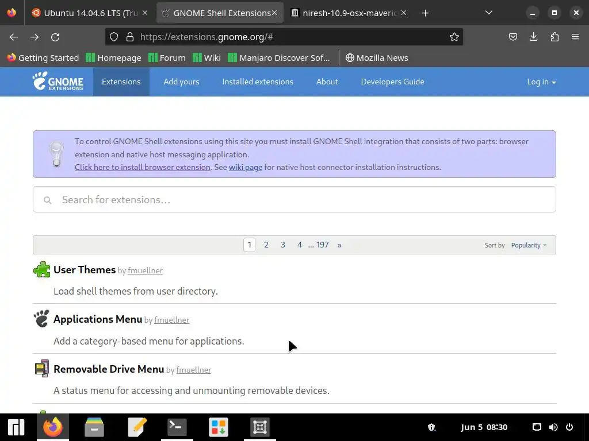Open the screenshot tool in taskbar

(260, 427)
